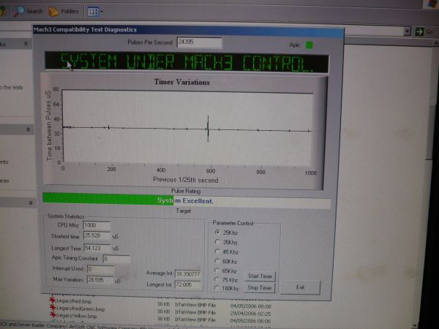Click the Longest Time value field
The height and width of the screenshot is (329, 439).
point(97,248)
